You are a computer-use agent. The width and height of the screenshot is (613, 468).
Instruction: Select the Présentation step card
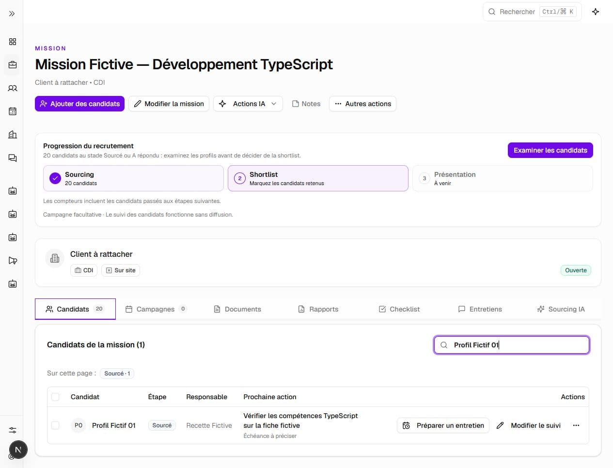coord(503,178)
